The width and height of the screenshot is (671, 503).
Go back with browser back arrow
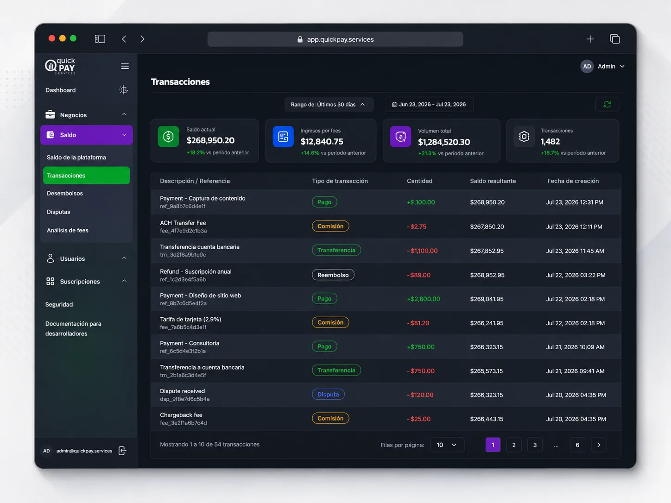click(124, 39)
